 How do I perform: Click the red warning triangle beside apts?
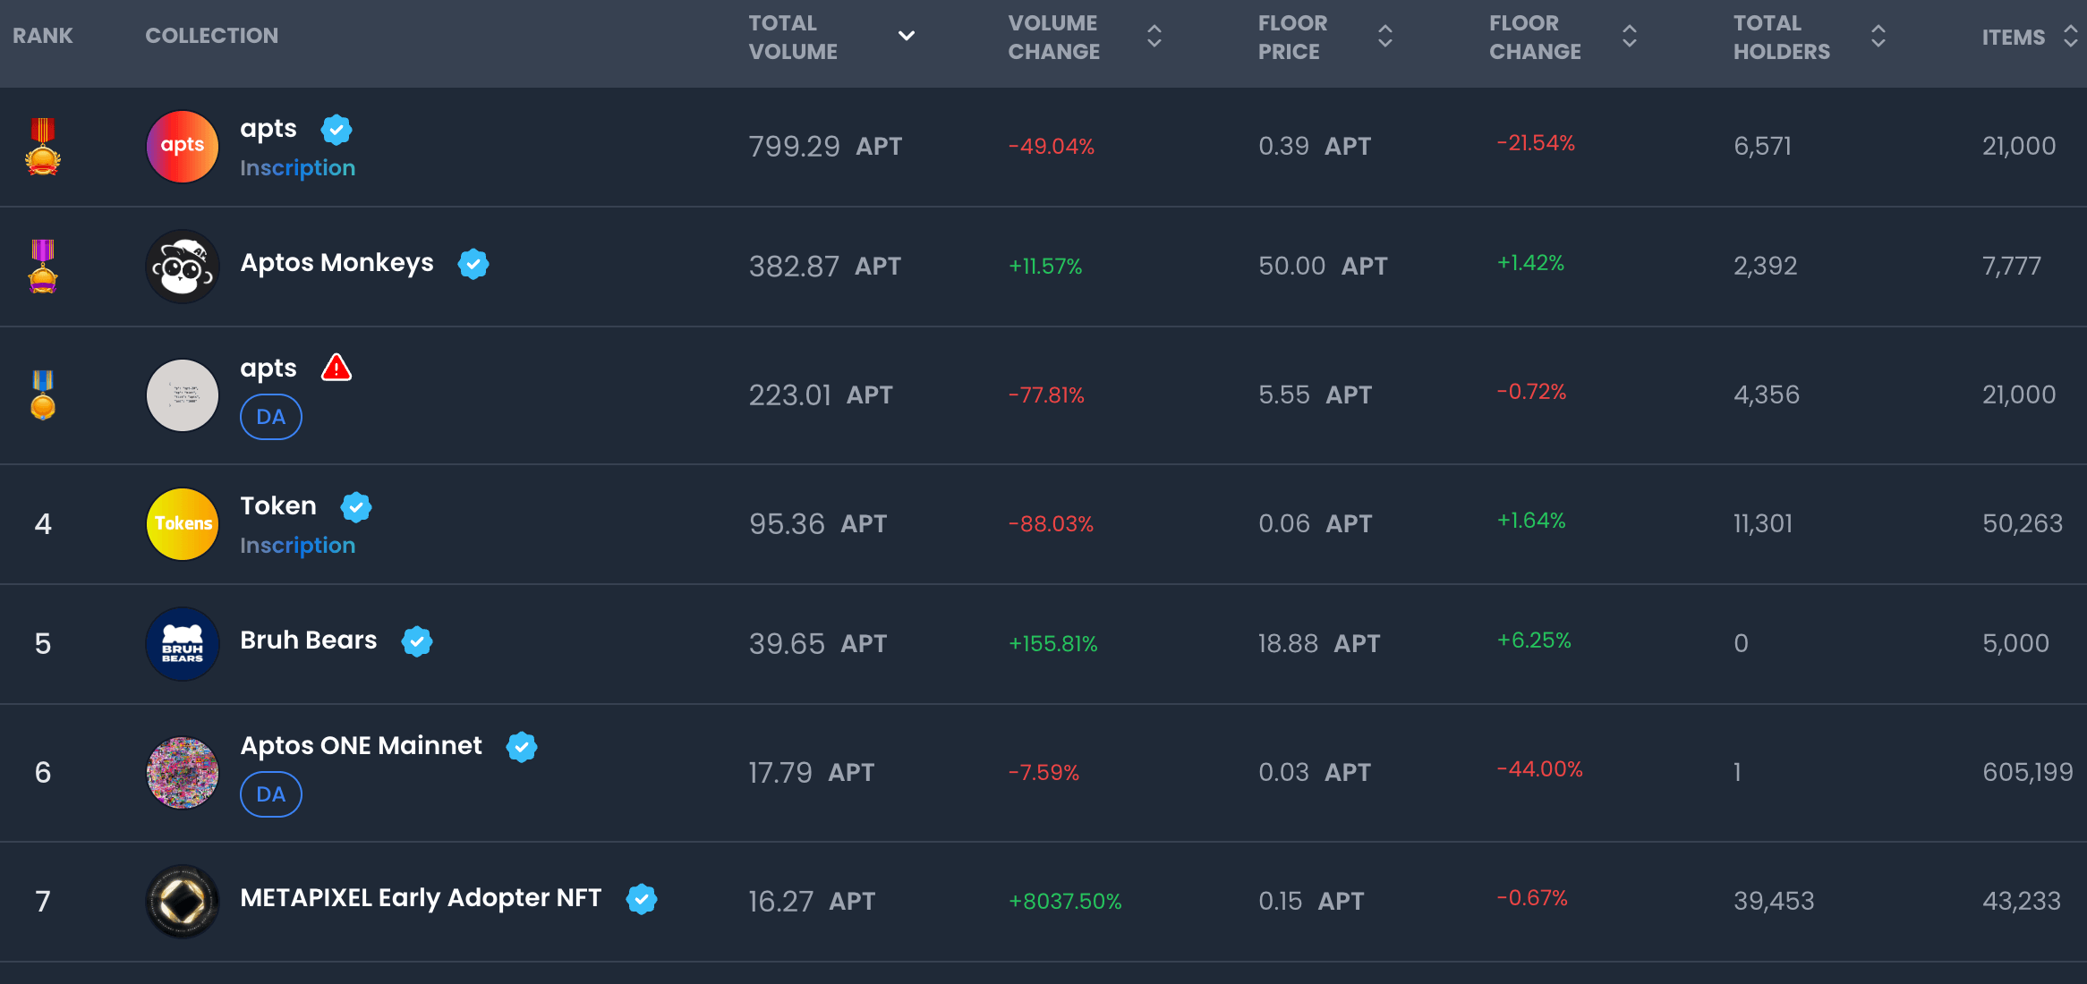(336, 368)
